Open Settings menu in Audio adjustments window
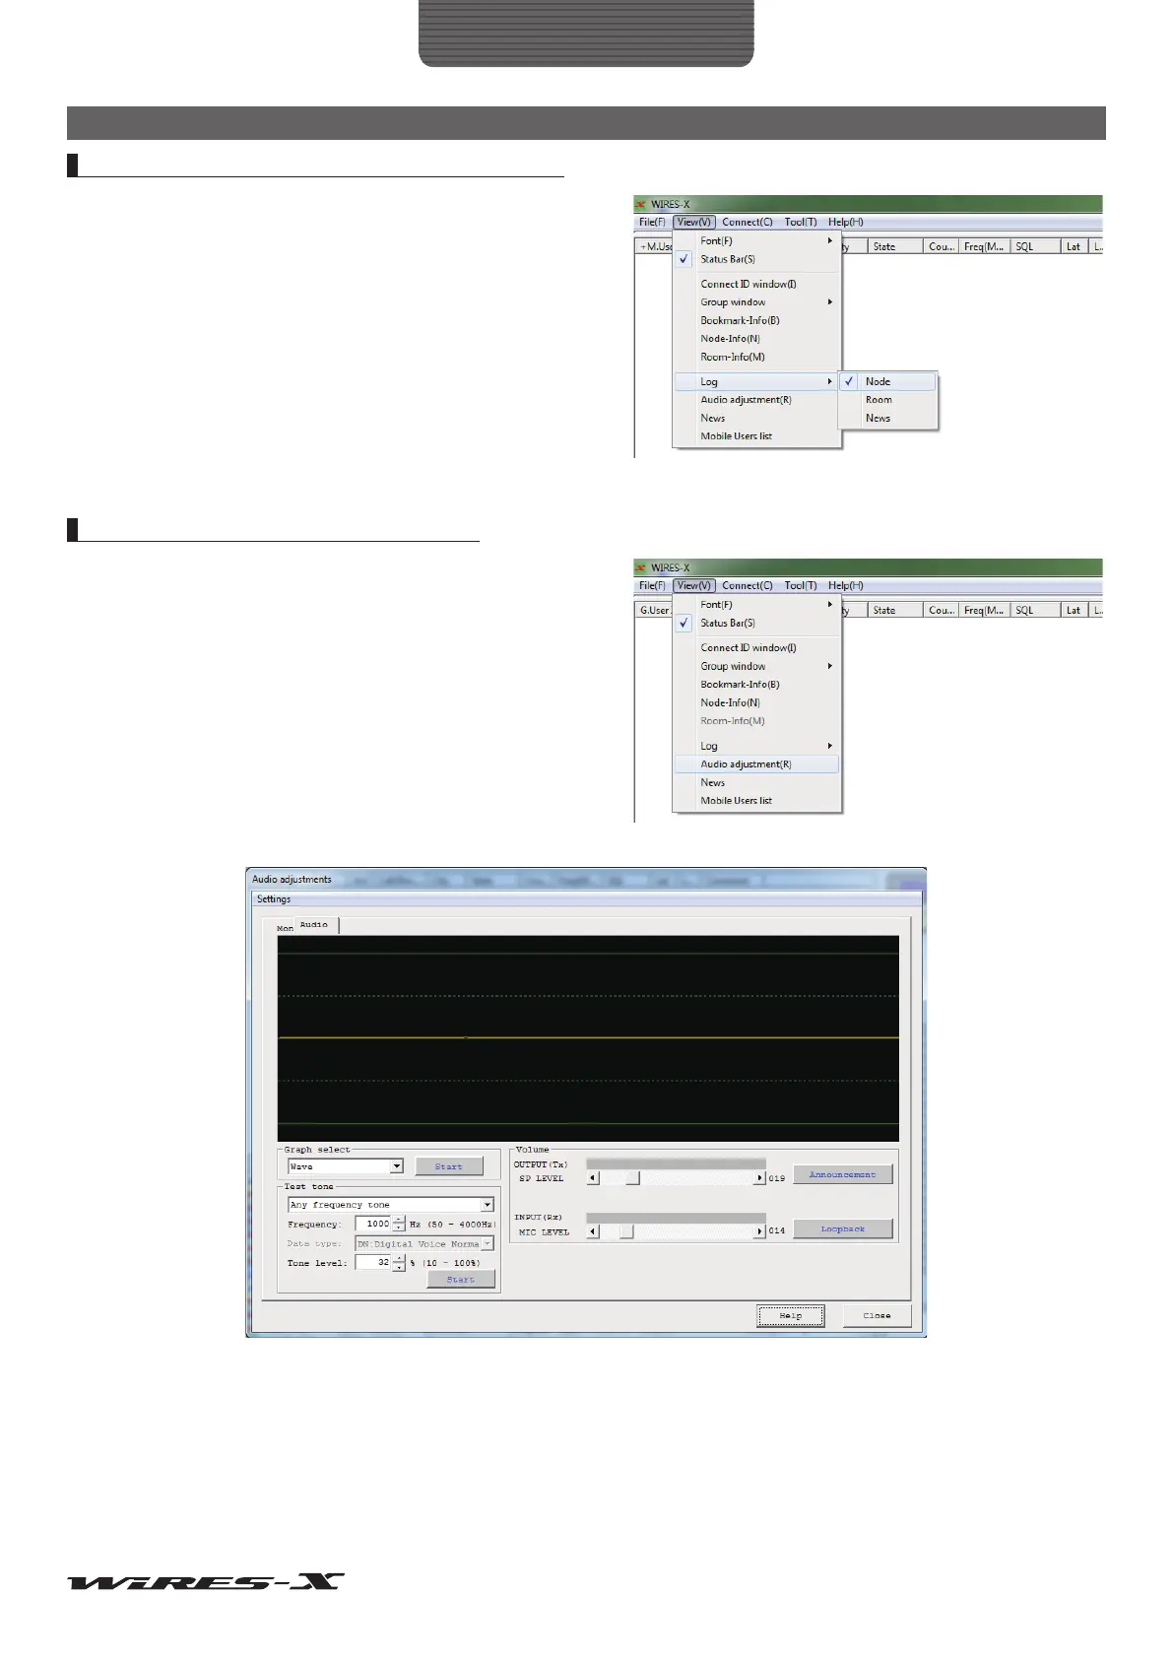The width and height of the screenshot is (1173, 1659). click(274, 898)
